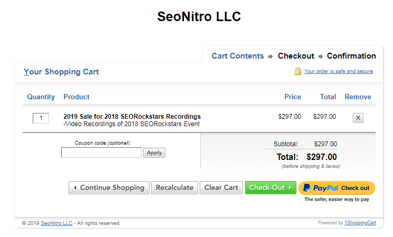Viewport: 393px width, 237px height.
Task: Click the Clear Cart button
Action: (221, 188)
